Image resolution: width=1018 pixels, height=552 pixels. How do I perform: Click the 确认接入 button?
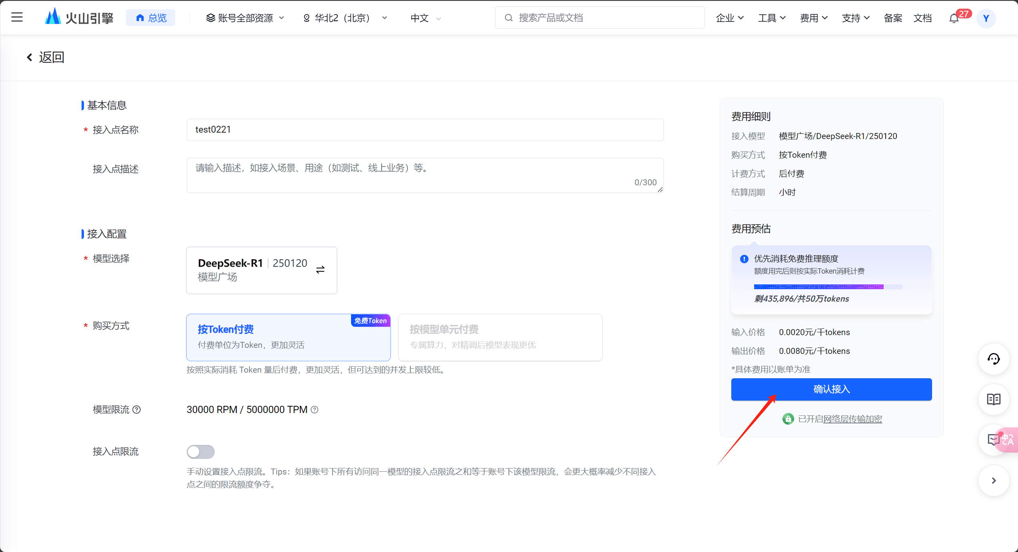(831, 389)
